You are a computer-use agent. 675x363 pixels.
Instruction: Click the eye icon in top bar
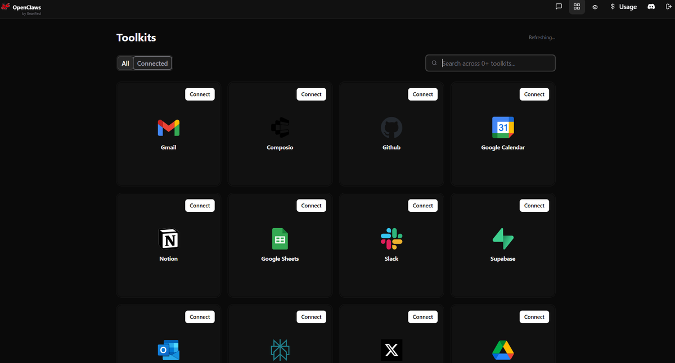595,7
